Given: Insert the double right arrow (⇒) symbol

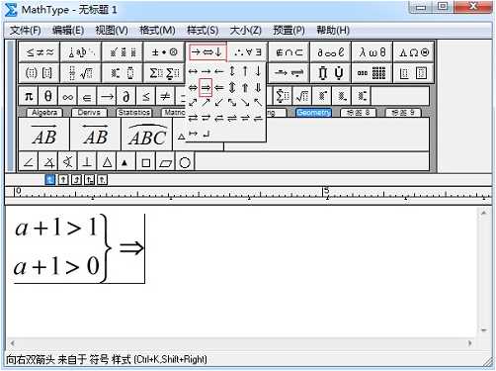Looking at the screenshot, I should 206,87.
